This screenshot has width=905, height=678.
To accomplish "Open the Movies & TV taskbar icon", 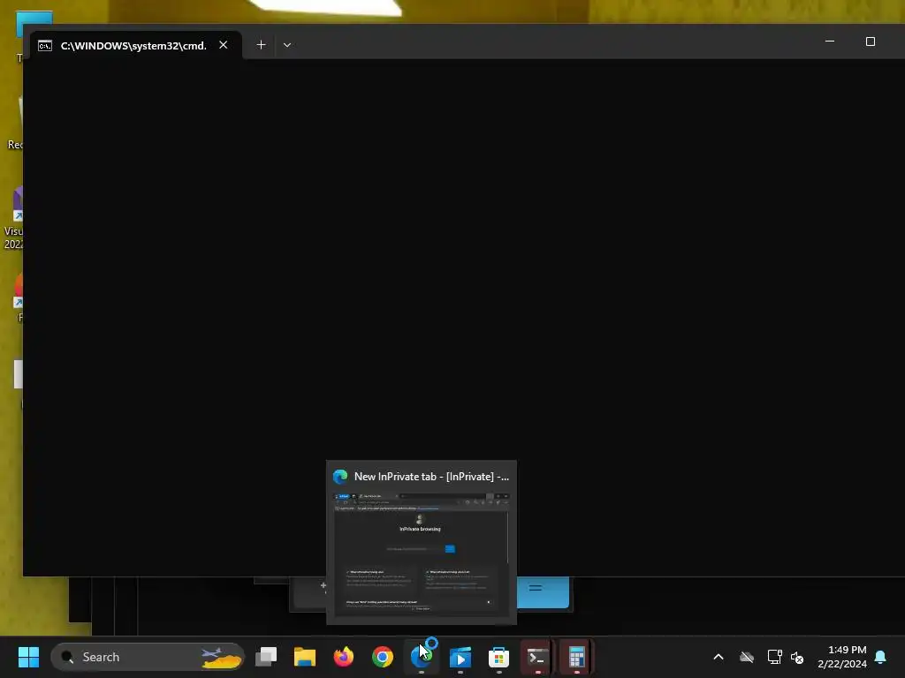I will (x=460, y=657).
